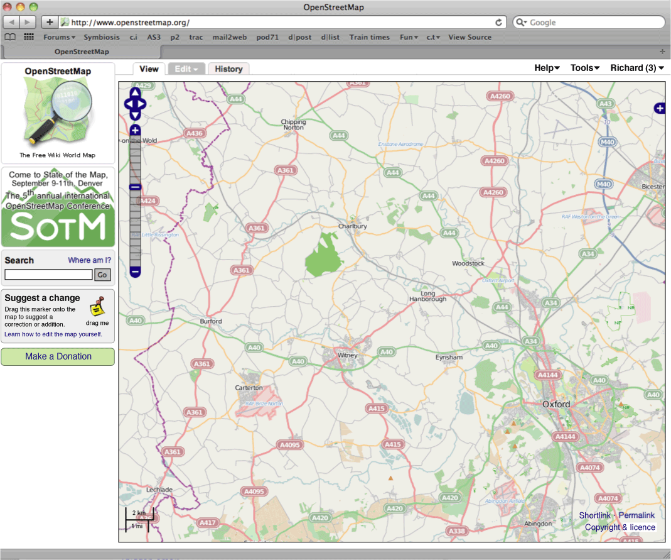This screenshot has width=671, height=560.
Task: Open the mail2web bookmark
Action: click(x=229, y=37)
